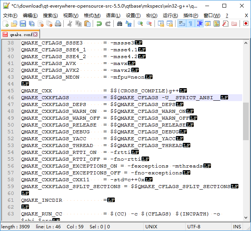The image size is (251, 231).
Task: Toggle indent guide toolbar button
Action: pyautogui.click(x=199, y=24)
